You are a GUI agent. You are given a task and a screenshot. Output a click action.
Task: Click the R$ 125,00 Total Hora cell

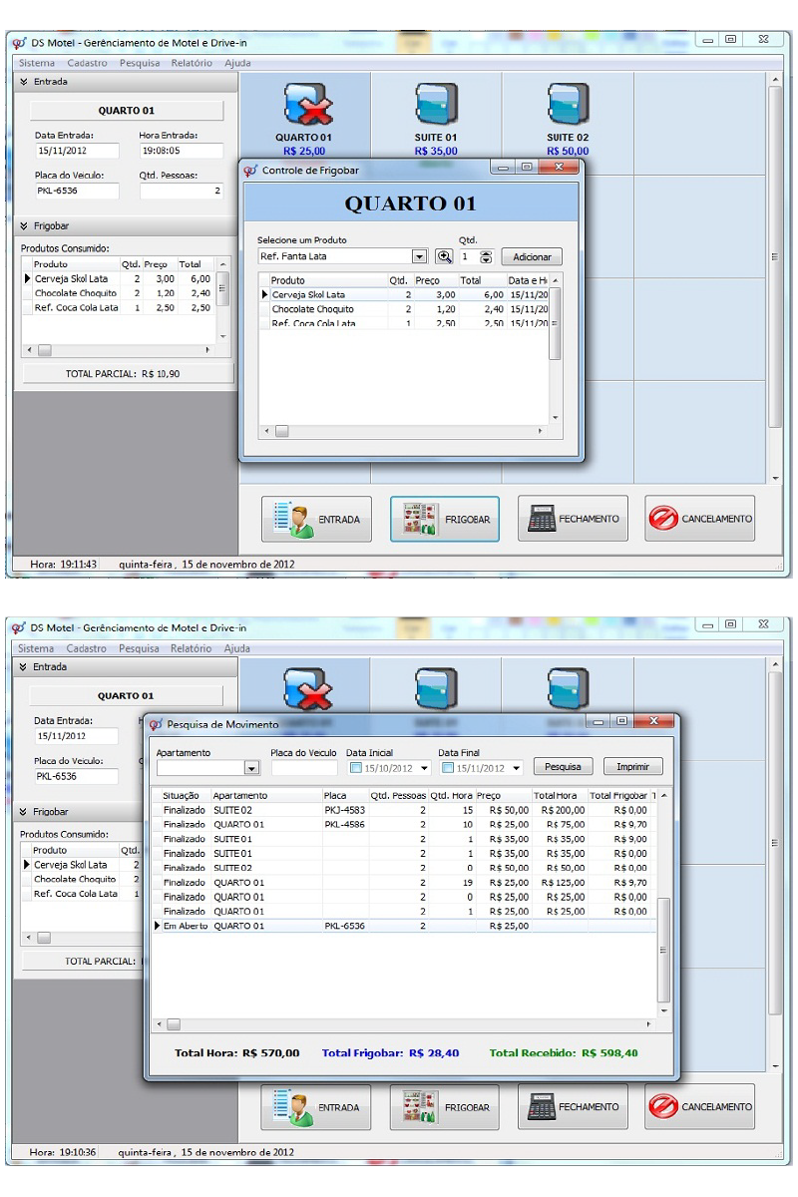(563, 883)
